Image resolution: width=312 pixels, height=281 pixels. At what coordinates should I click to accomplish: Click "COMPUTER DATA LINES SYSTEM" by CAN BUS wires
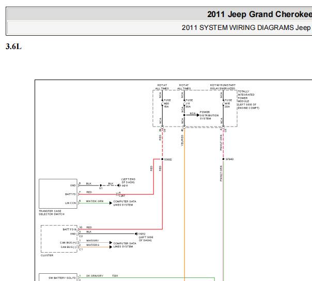tap(125, 245)
